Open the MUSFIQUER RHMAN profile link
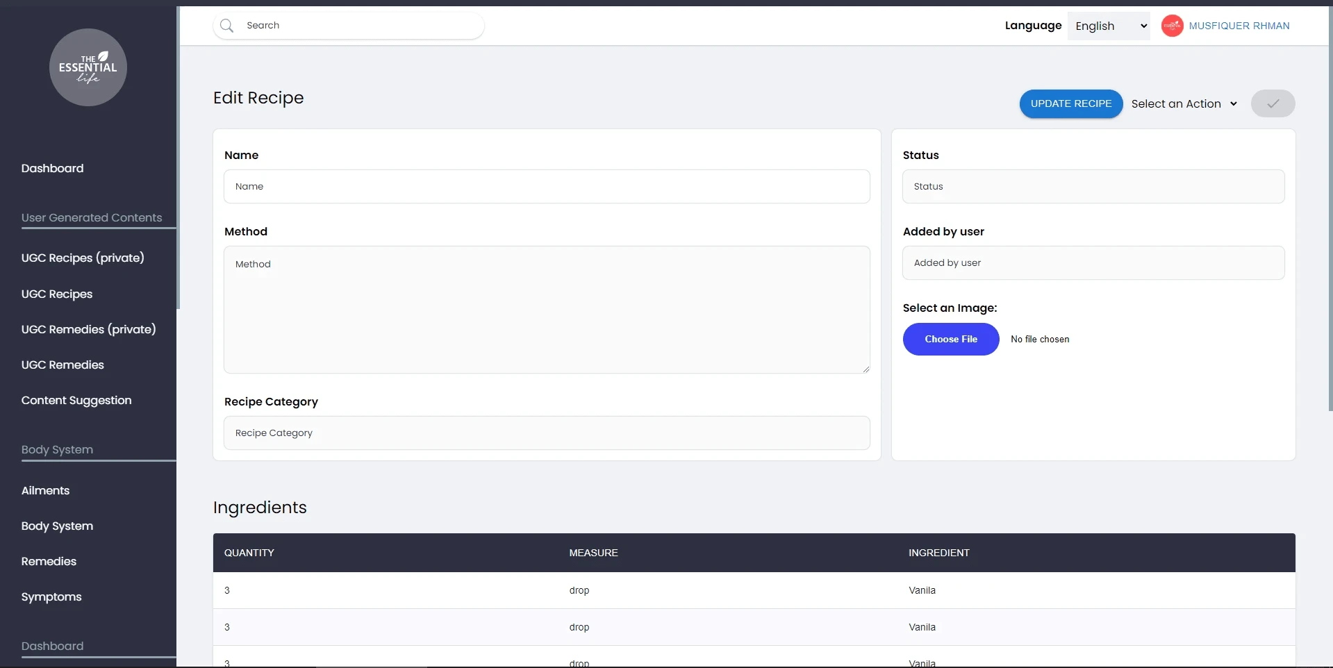The width and height of the screenshot is (1333, 668). (x=1239, y=26)
